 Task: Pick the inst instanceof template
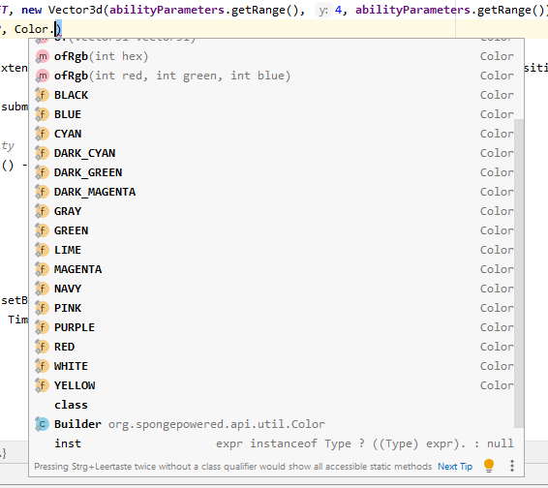tap(274, 443)
